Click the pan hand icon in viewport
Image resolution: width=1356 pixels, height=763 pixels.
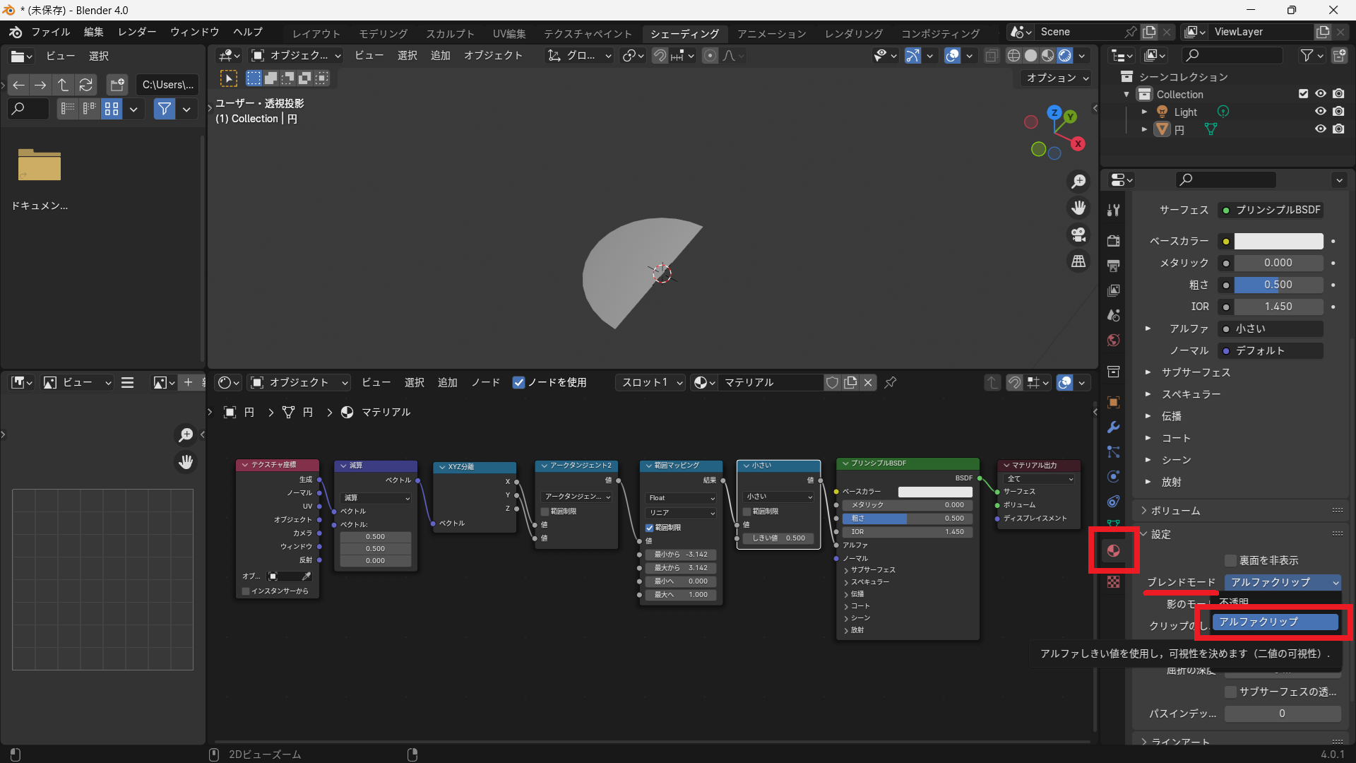click(x=1078, y=208)
